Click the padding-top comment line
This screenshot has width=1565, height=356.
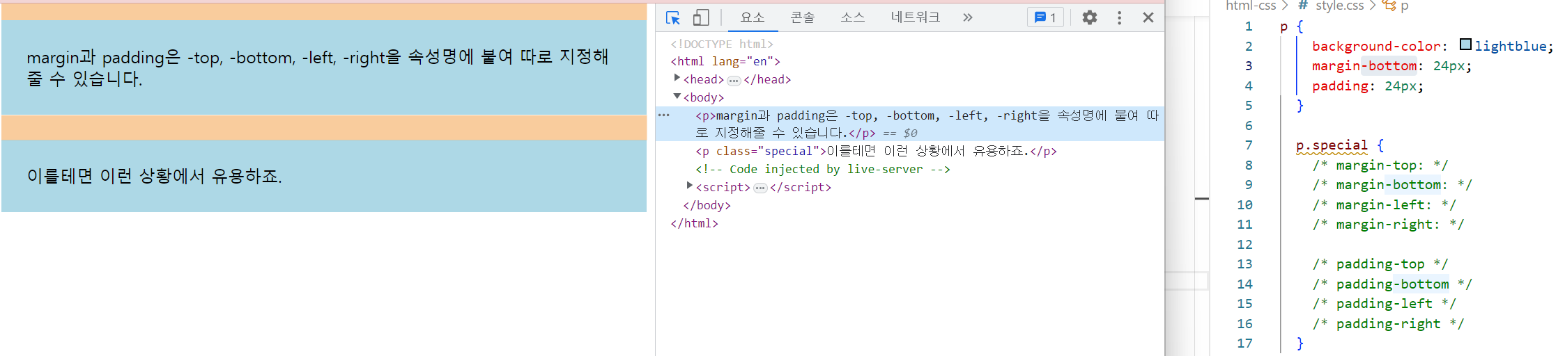(1380, 264)
